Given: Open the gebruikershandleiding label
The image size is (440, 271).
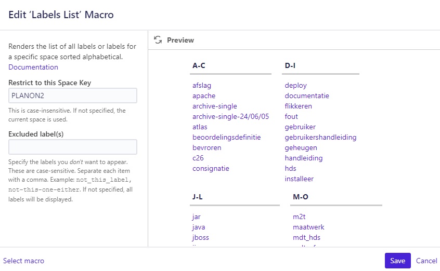Looking at the screenshot, I should pos(321,138).
